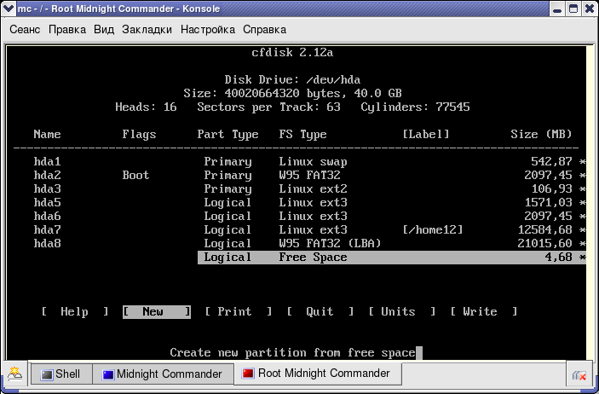
Task: Select the Root Midnight Commander tab
Action: (x=318, y=373)
